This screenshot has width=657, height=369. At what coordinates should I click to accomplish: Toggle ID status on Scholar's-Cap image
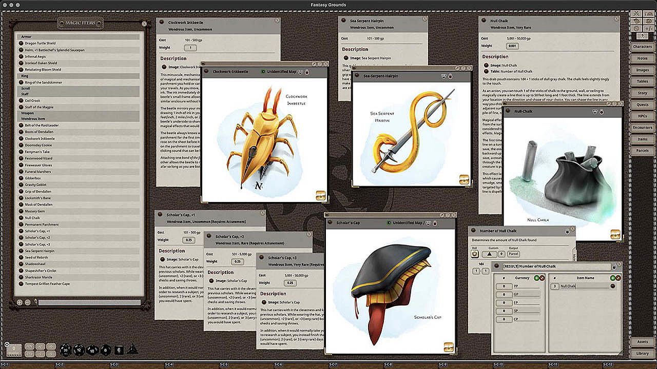[x=389, y=223]
